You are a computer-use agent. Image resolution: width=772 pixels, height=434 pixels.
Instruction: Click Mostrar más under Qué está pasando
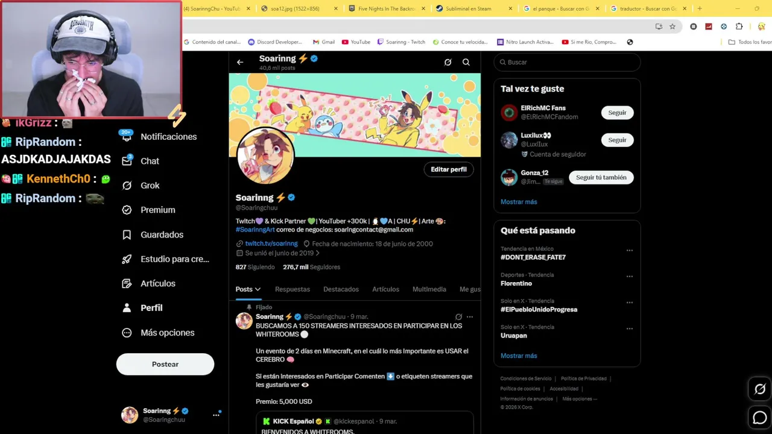coord(519,356)
